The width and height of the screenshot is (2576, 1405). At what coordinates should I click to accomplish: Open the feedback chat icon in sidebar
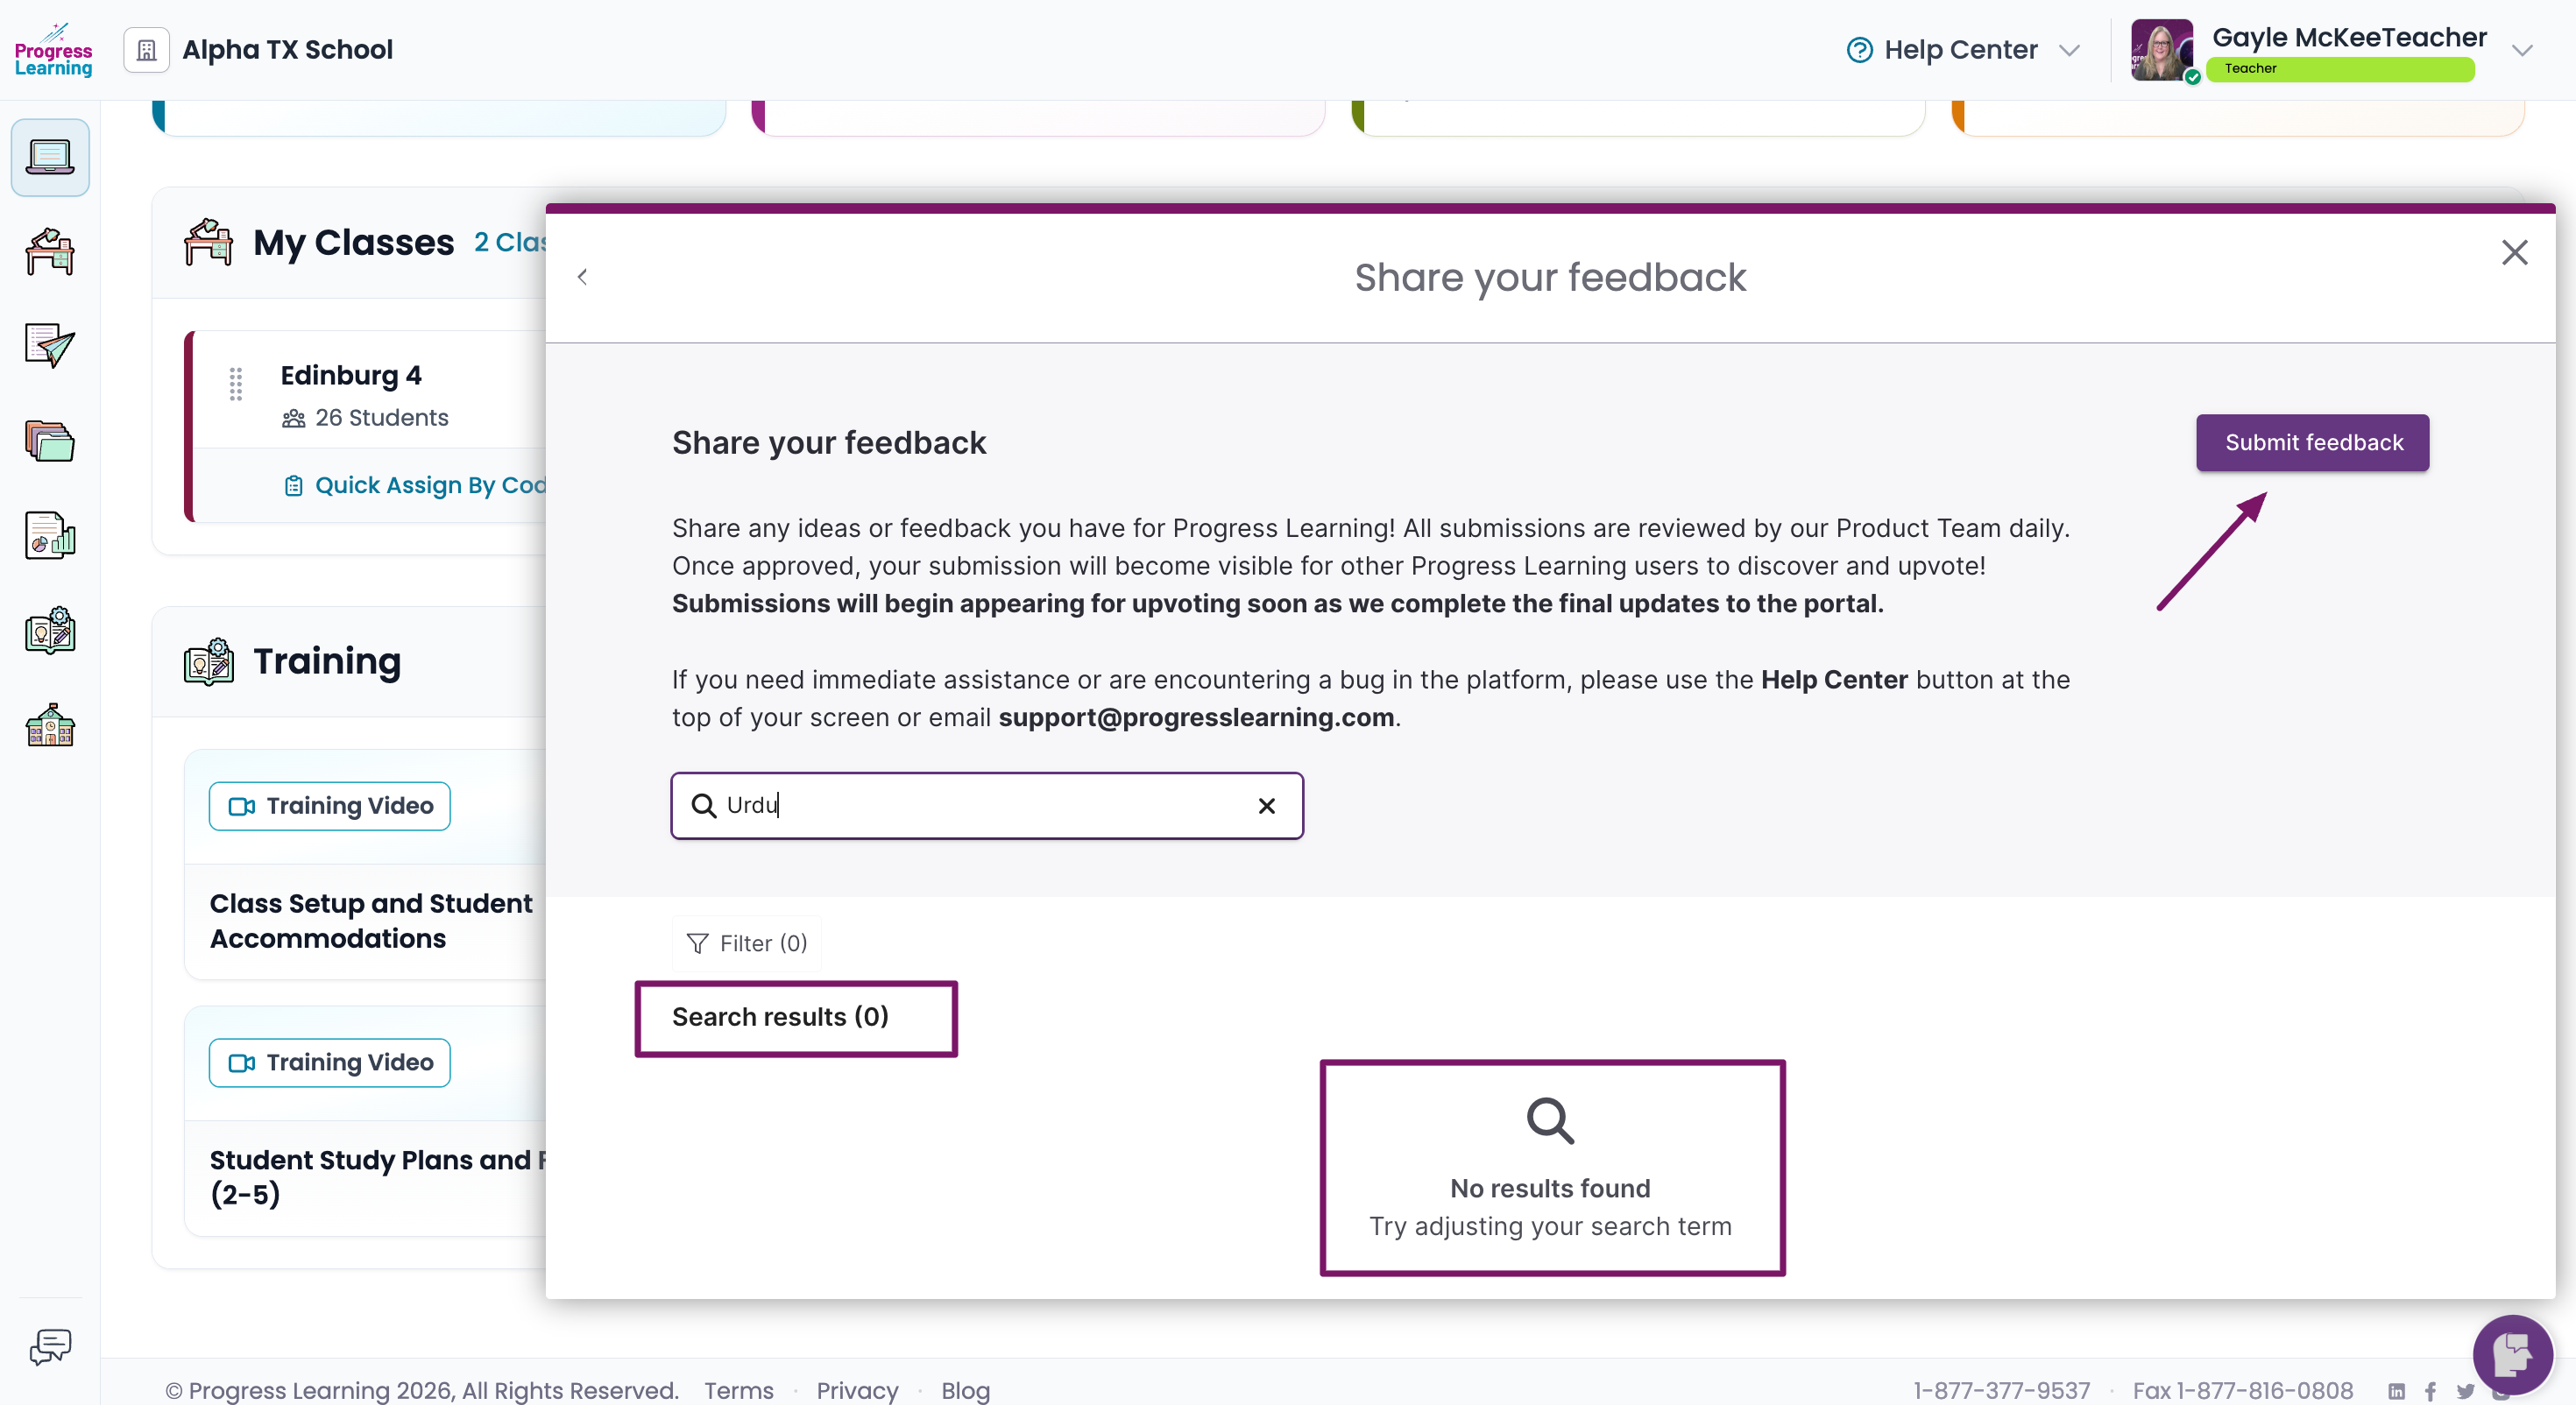coord(50,1347)
